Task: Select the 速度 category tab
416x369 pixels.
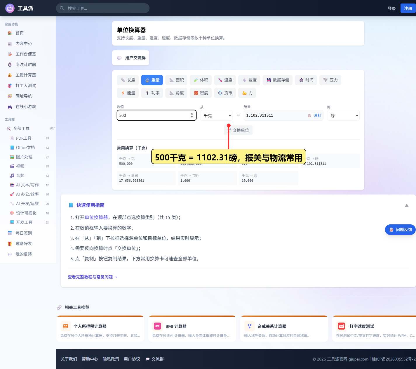Action: (249, 80)
